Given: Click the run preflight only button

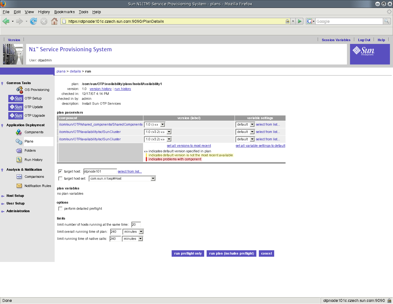Looking at the screenshot, I should (188, 253).
